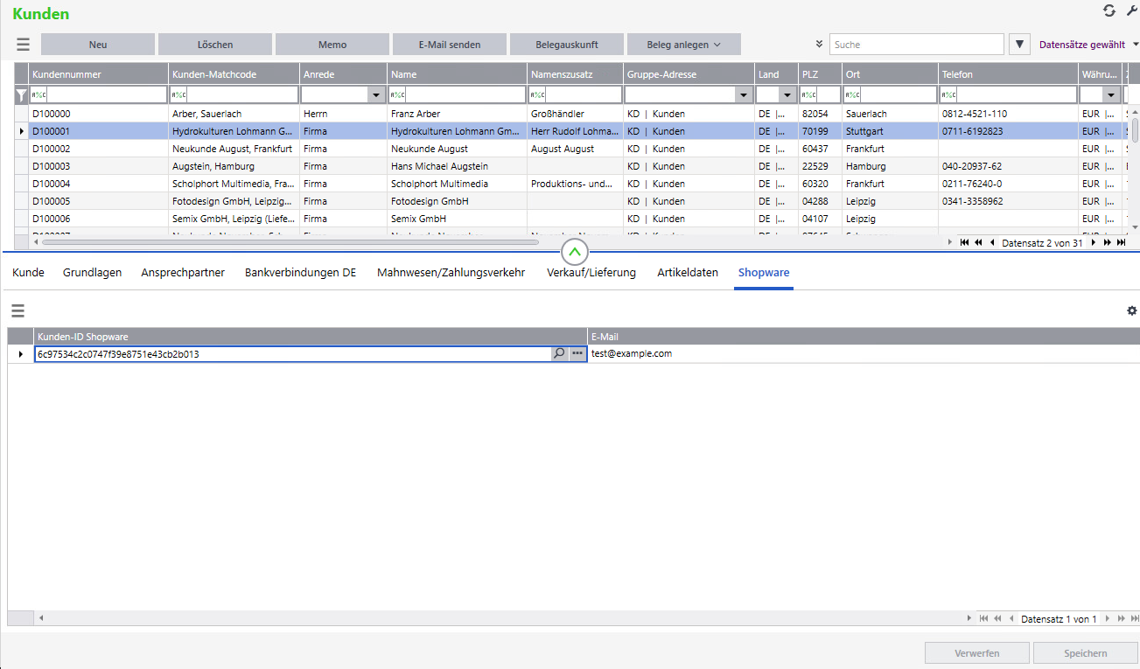Click the ellipsis button in Kunden-ID Shopware field
The height and width of the screenshot is (669, 1140).
[x=577, y=354]
